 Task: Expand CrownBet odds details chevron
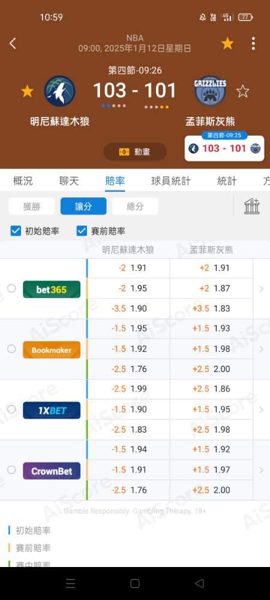(x=262, y=470)
